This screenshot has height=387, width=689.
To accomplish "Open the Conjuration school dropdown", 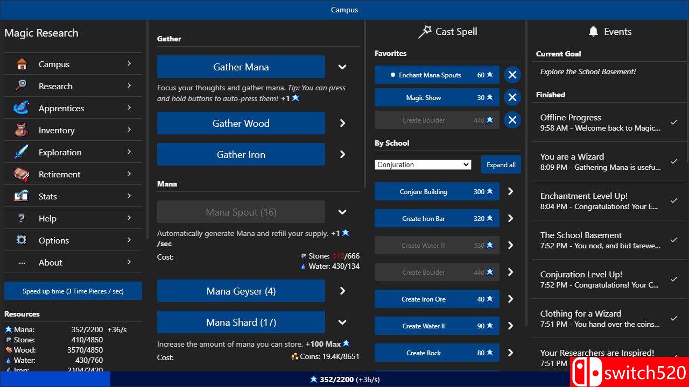I will (423, 165).
